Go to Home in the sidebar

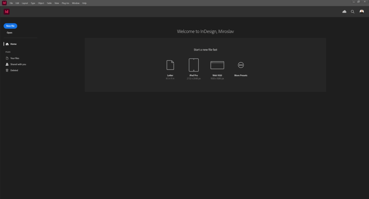[13, 44]
